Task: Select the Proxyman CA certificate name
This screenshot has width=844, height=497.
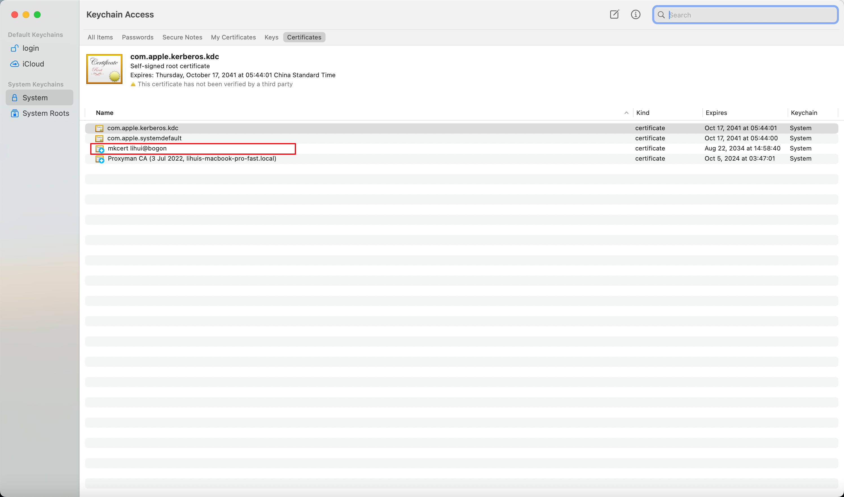Action: 192,158
